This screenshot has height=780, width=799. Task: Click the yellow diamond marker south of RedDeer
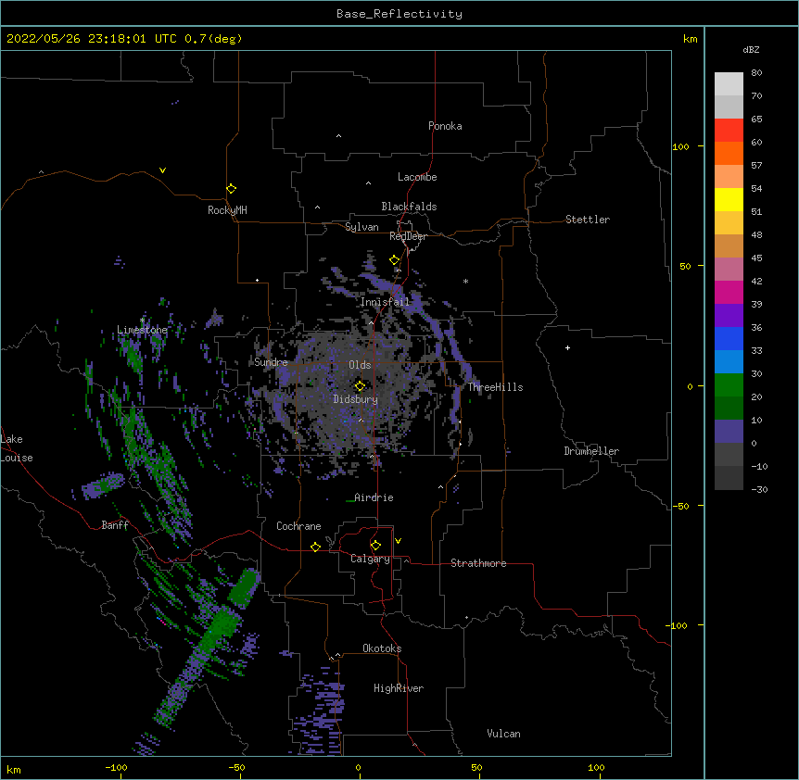pyautogui.click(x=395, y=260)
